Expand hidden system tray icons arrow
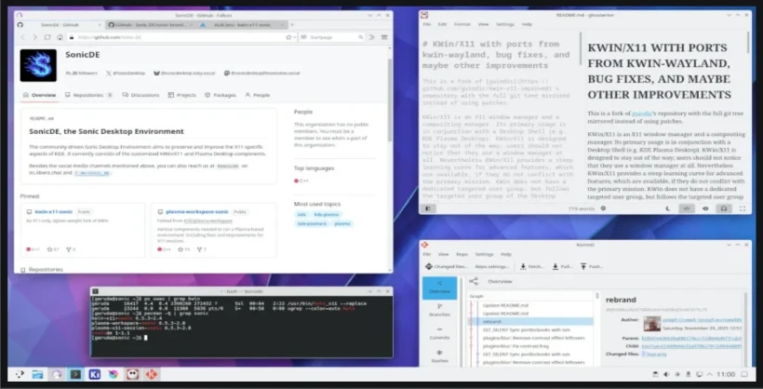The height and width of the screenshot is (389, 763). [709, 374]
